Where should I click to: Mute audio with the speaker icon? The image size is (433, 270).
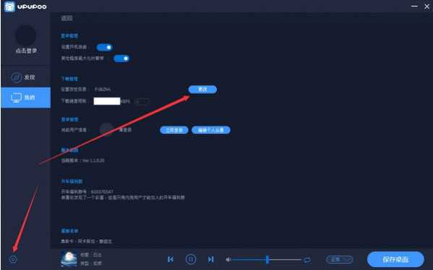point(228,259)
